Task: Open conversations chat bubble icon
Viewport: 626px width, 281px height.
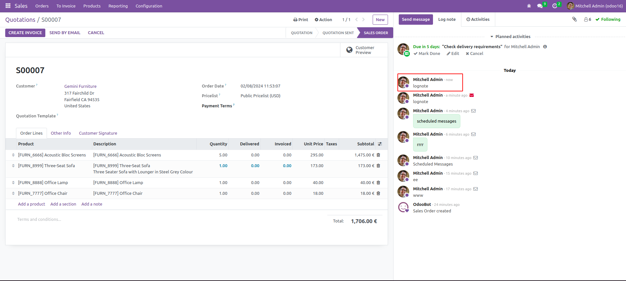Action: (540, 6)
